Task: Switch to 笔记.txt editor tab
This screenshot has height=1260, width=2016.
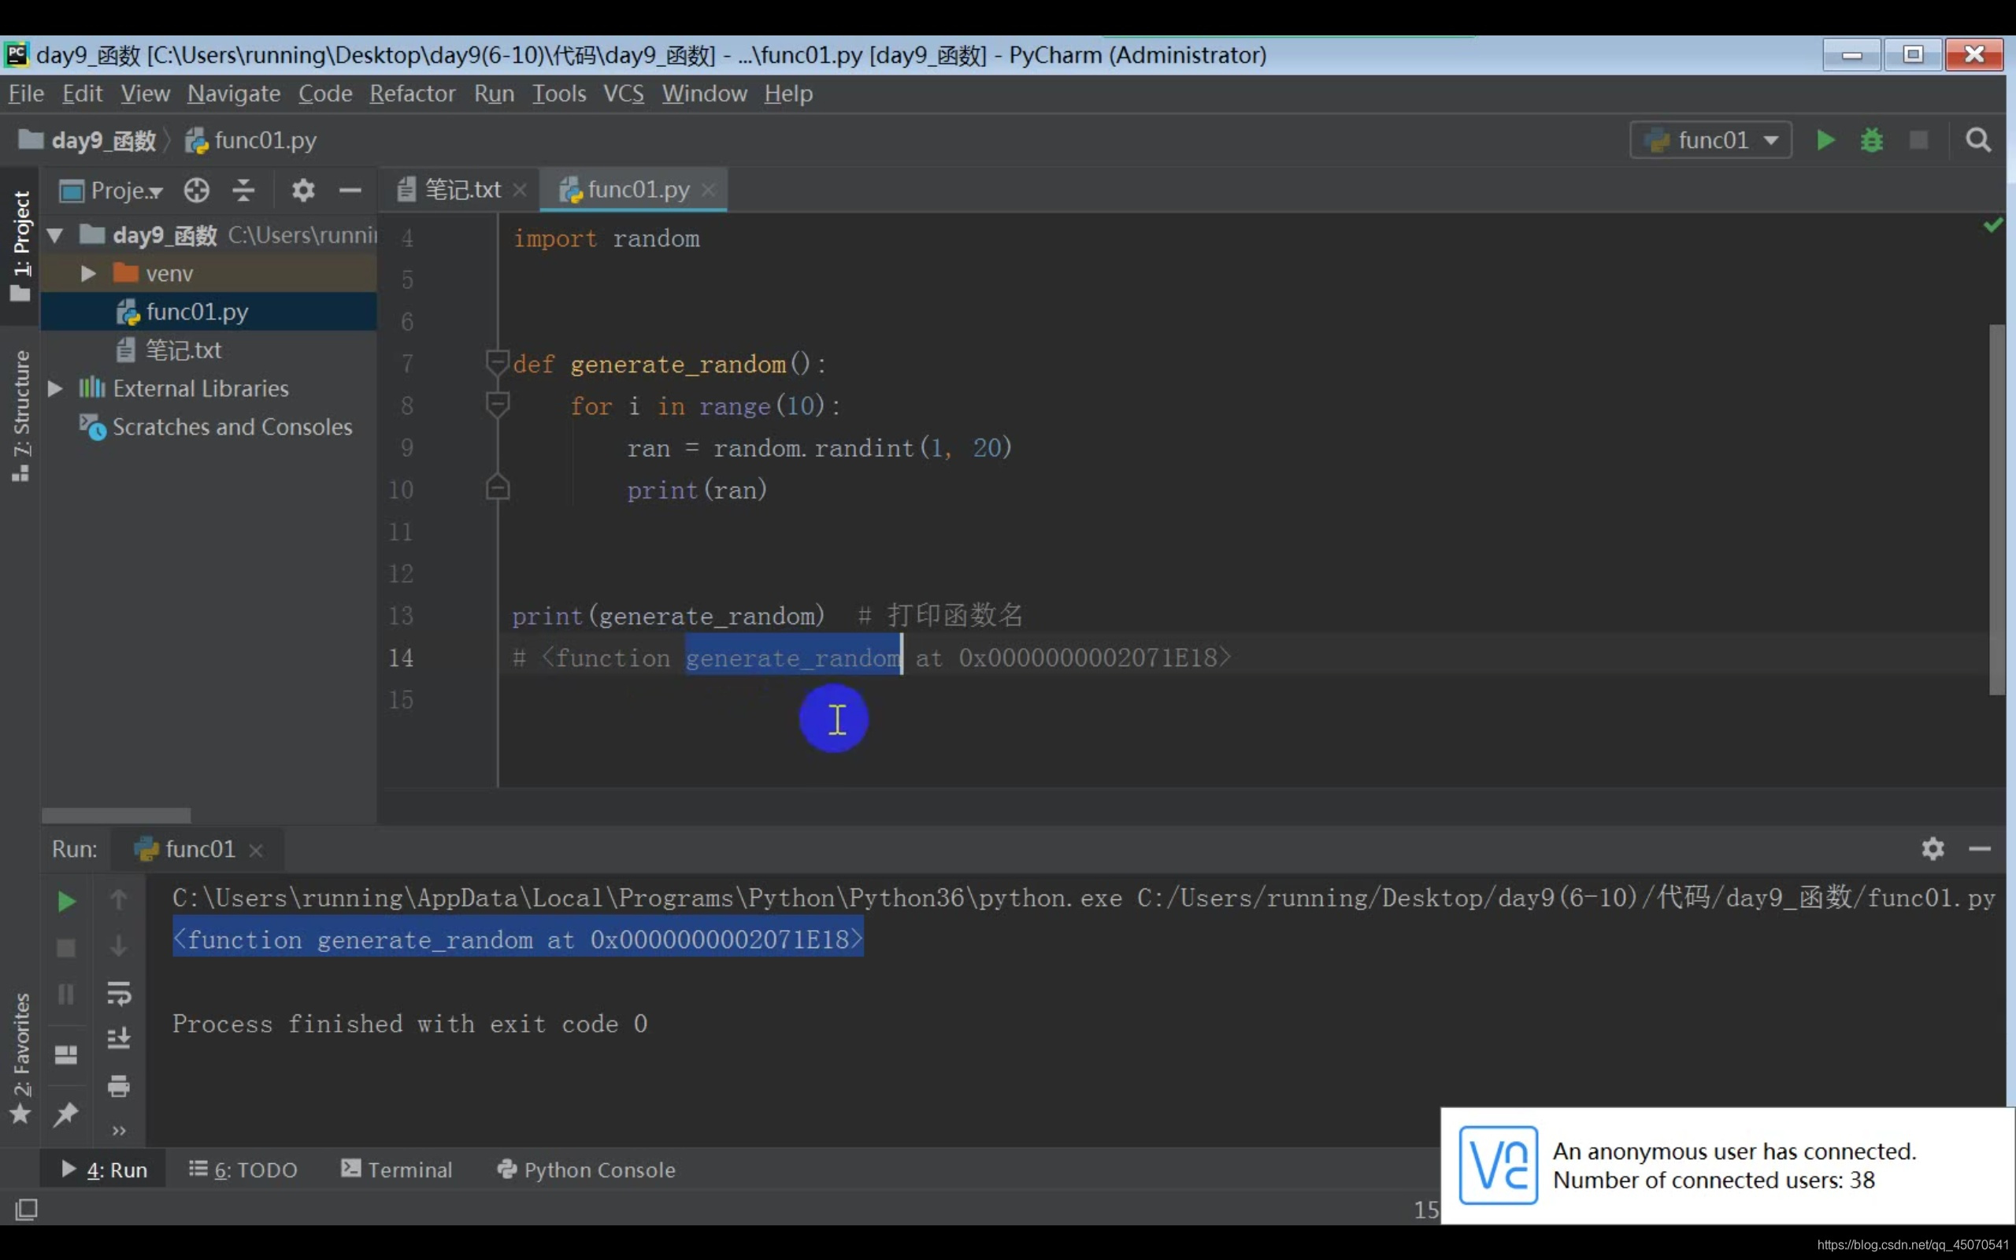Action: coord(461,190)
